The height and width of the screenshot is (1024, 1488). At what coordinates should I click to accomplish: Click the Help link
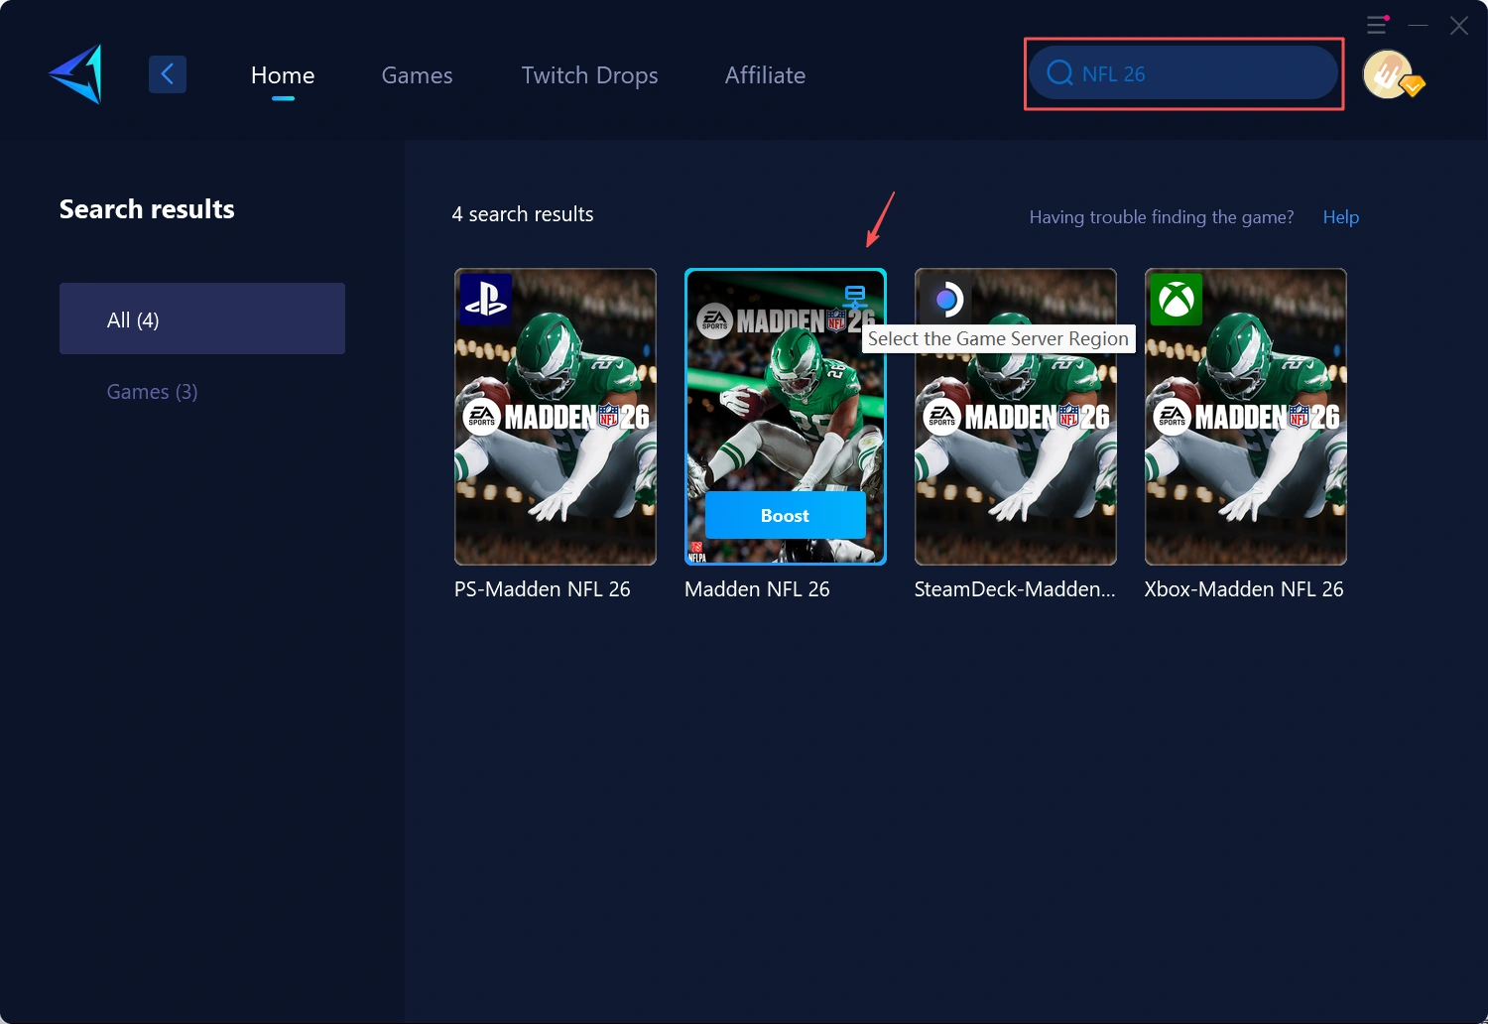click(1340, 216)
